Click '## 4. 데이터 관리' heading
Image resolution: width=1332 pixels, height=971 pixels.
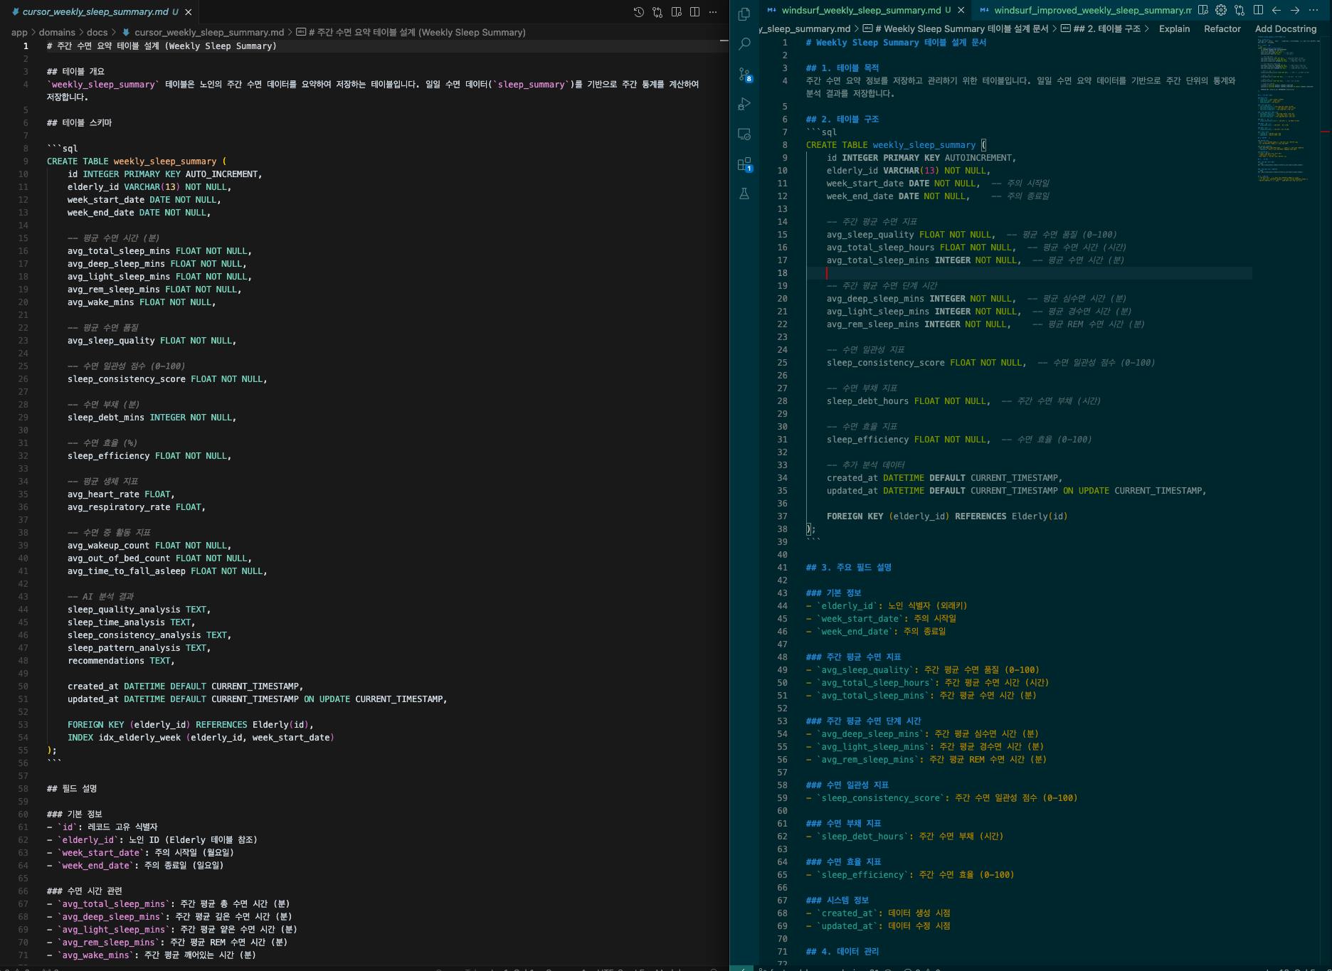[842, 952]
